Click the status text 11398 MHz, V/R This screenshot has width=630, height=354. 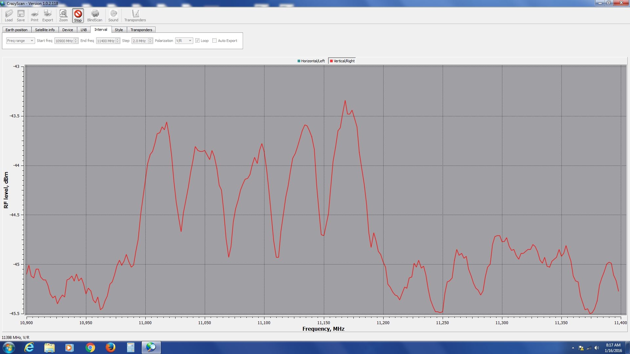pos(15,337)
